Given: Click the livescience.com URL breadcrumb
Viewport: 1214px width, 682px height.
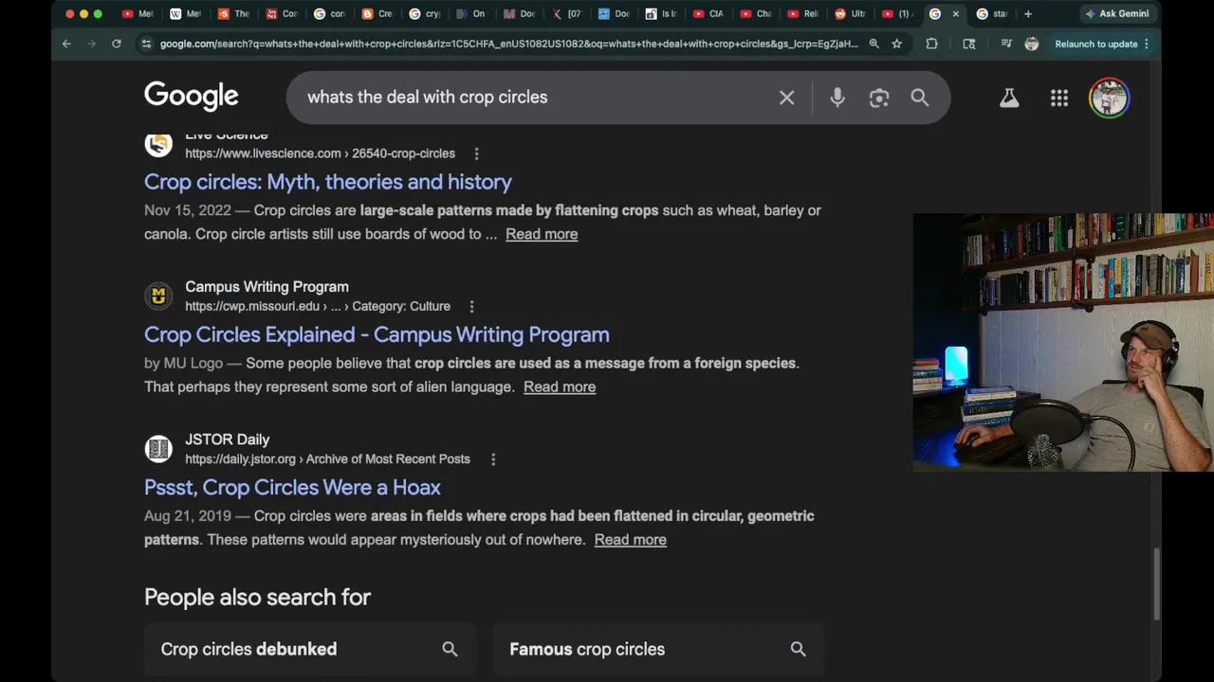Looking at the screenshot, I should click(320, 153).
